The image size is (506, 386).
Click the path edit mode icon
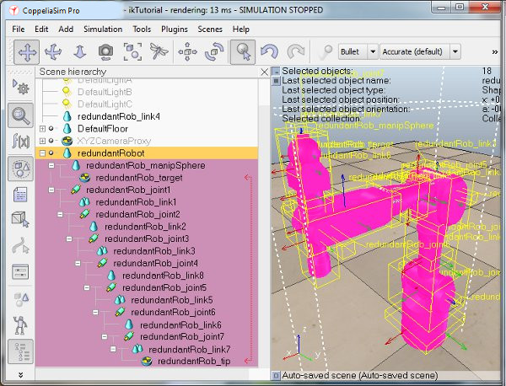[x=20, y=246]
